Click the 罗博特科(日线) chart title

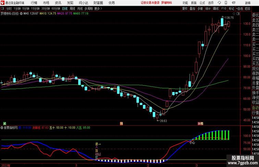click(x=10, y=14)
